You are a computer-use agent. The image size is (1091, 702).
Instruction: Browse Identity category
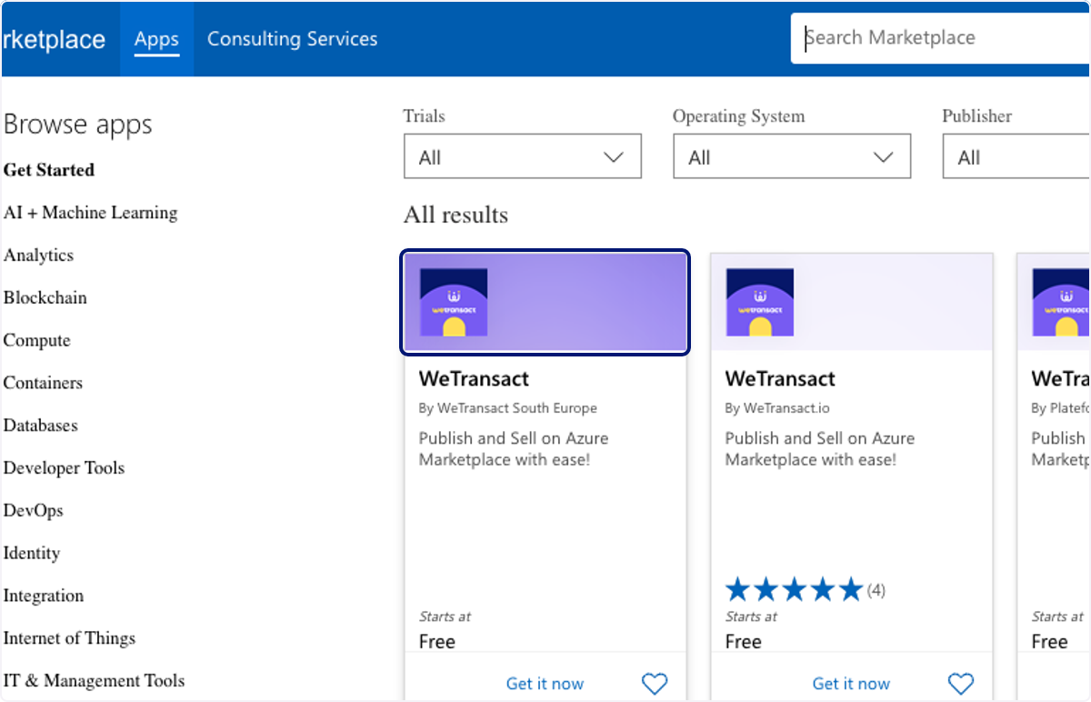(x=32, y=554)
